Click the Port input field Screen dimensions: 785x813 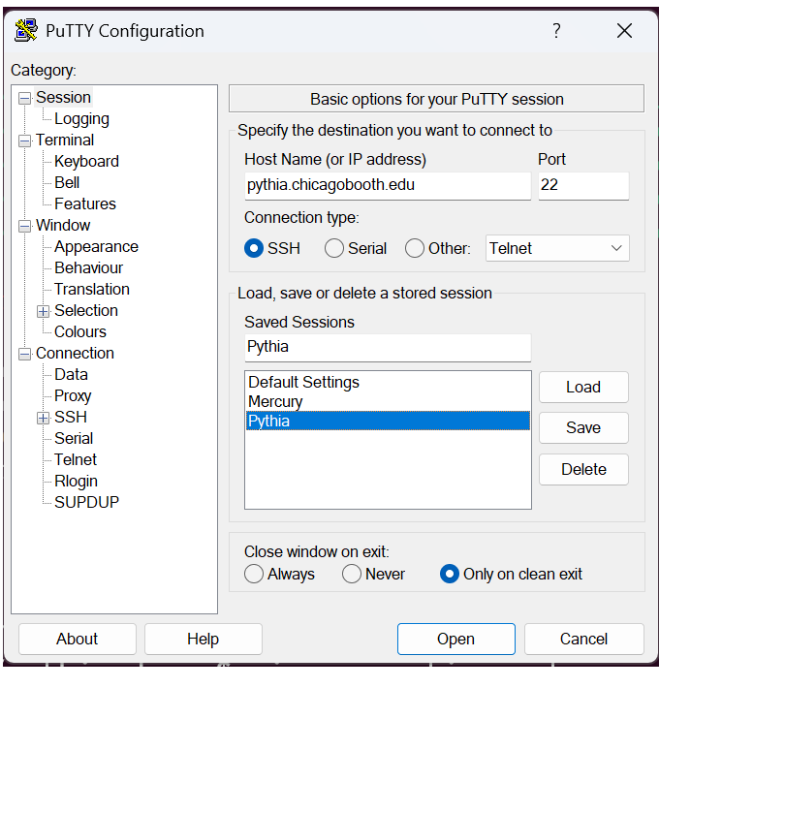tap(583, 186)
